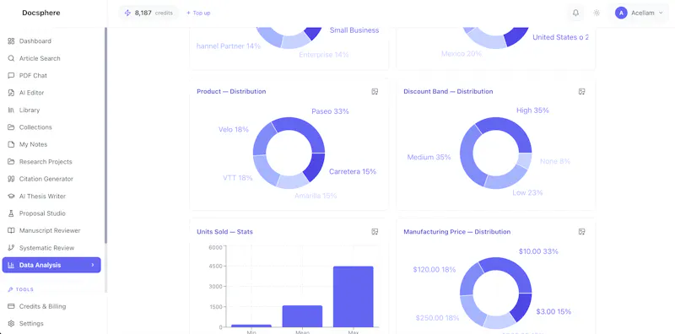Click the Citation Generator quote icon
Image resolution: width=675 pixels, height=334 pixels.
[11, 179]
